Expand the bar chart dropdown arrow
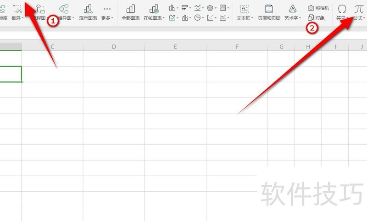 tap(190, 8)
